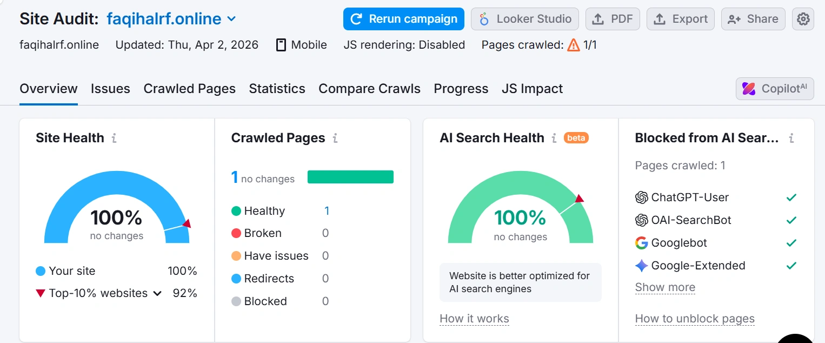Click the Rerun campaign button
825x343 pixels.
point(403,18)
